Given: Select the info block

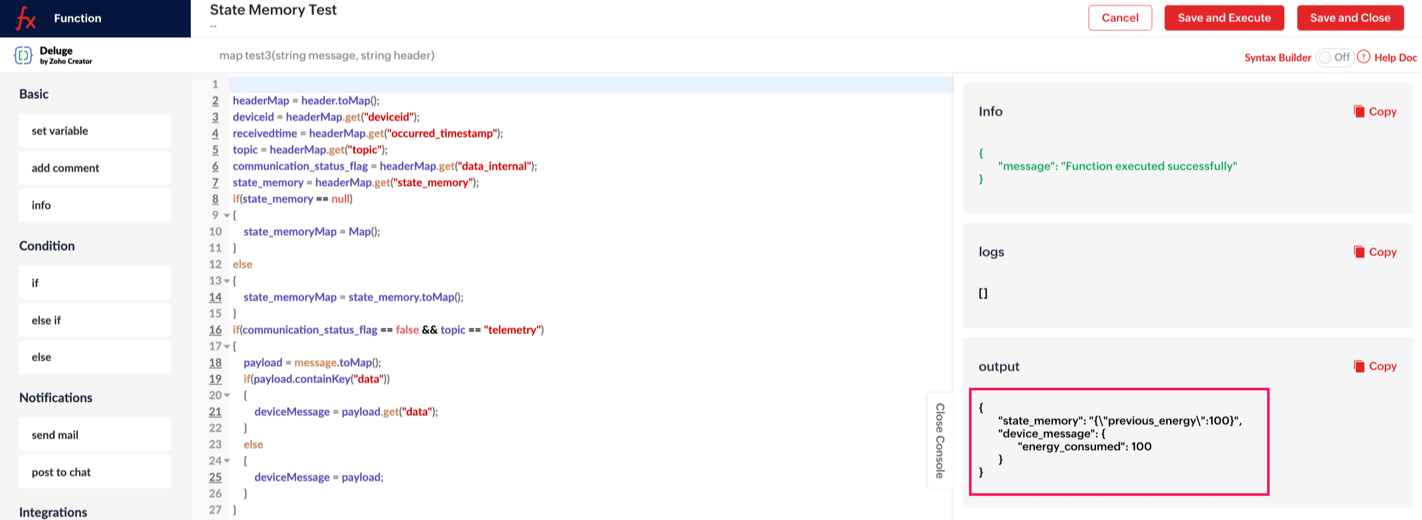Looking at the screenshot, I should click(x=95, y=205).
